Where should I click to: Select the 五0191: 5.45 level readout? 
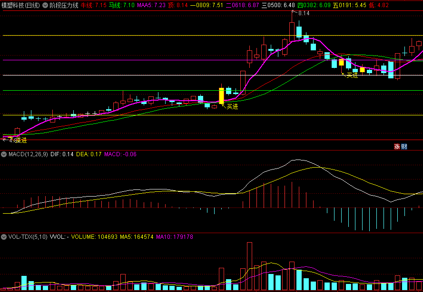350,5
